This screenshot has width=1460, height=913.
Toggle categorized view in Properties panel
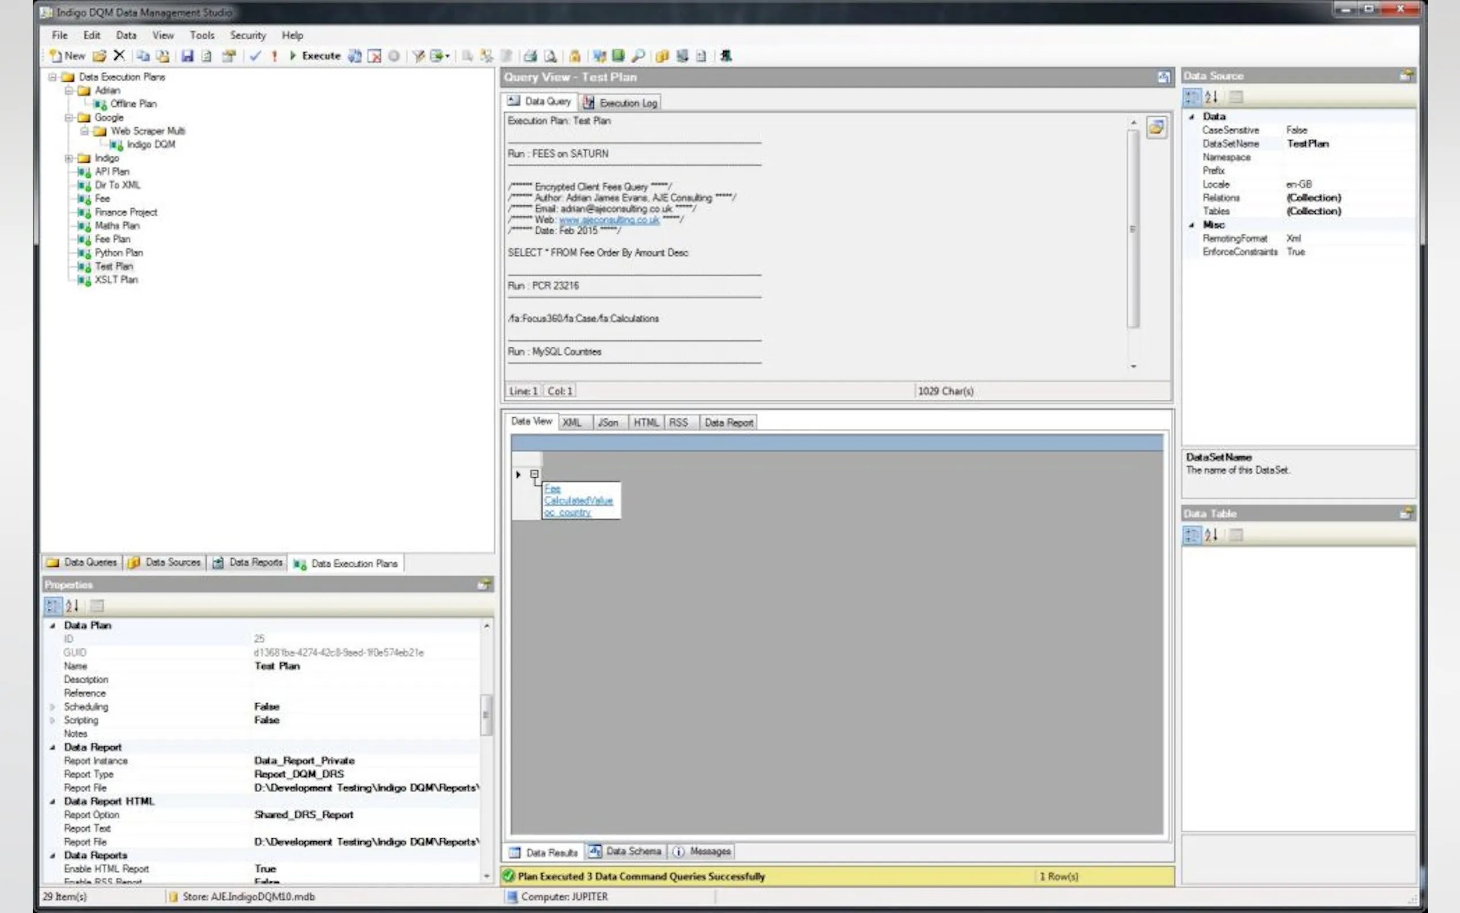point(53,605)
